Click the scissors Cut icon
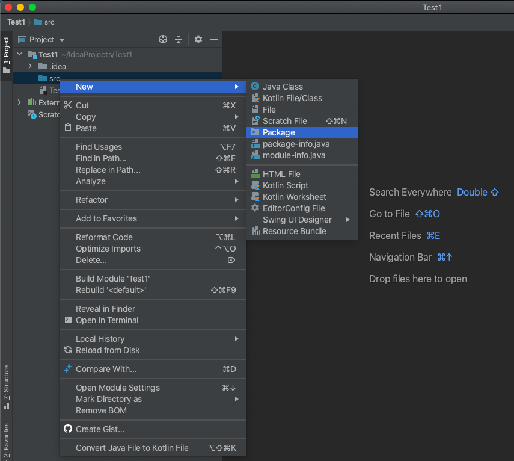Viewport: 514px width, 461px height. point(68,105)
